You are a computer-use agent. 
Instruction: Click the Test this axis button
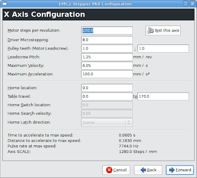163,30
